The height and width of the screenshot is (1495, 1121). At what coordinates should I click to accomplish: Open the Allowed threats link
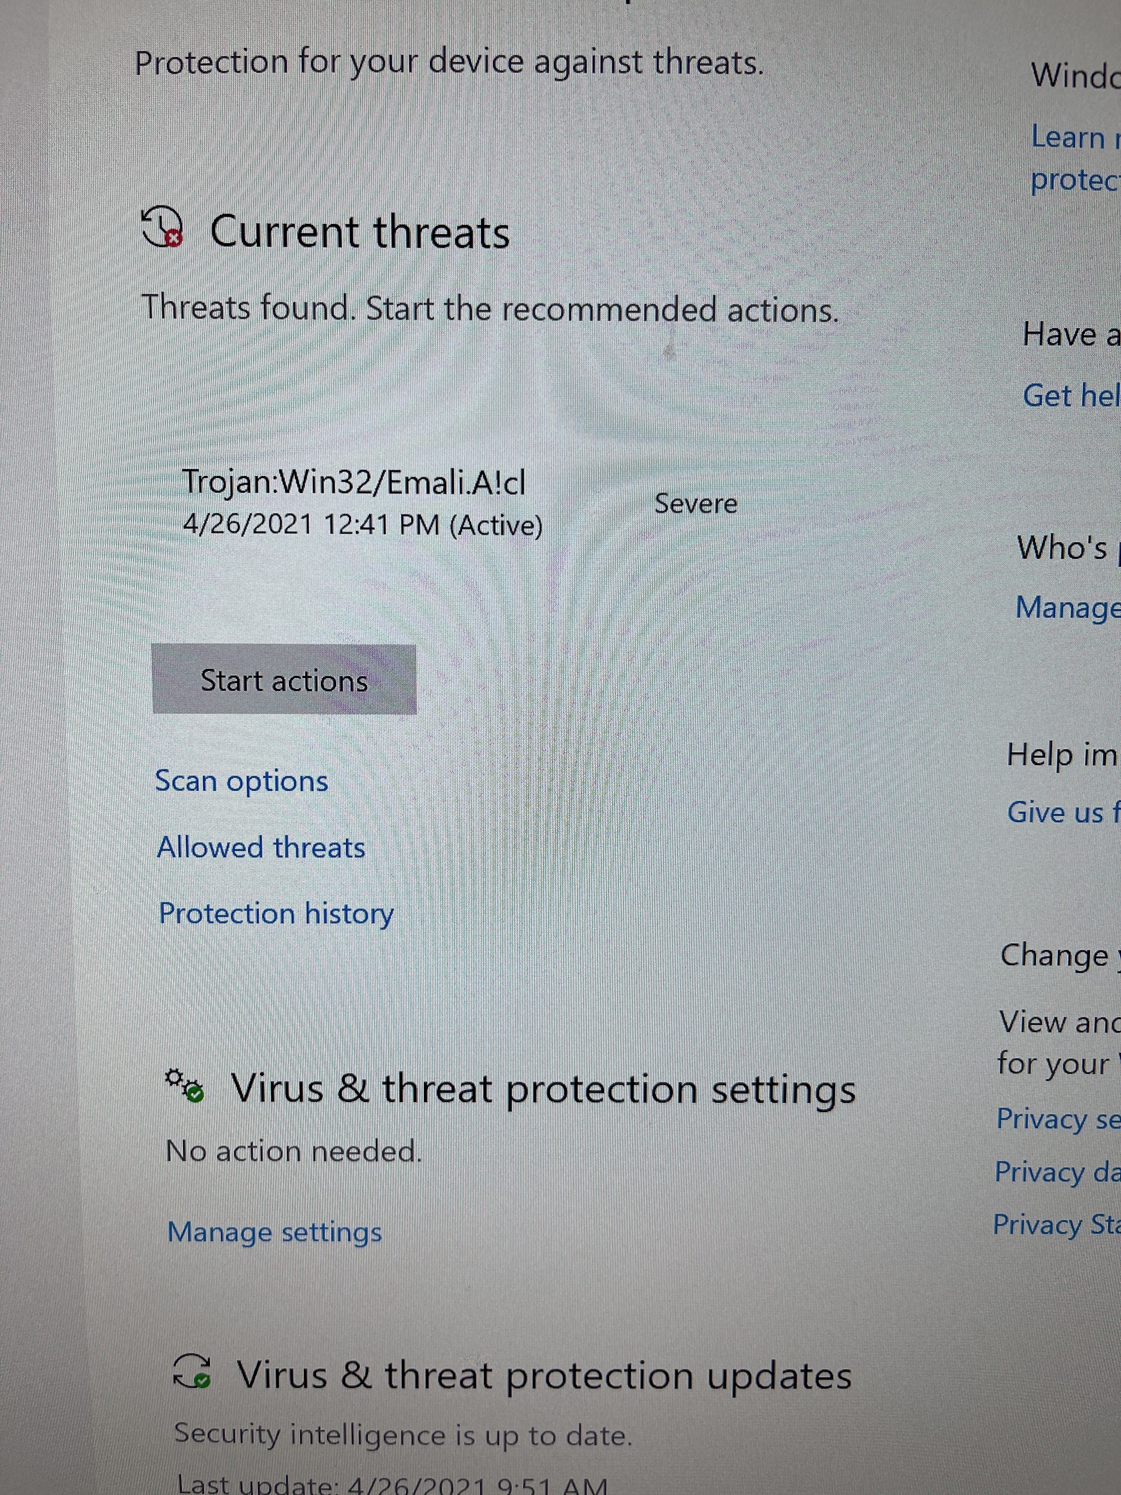tap(261, 848)
